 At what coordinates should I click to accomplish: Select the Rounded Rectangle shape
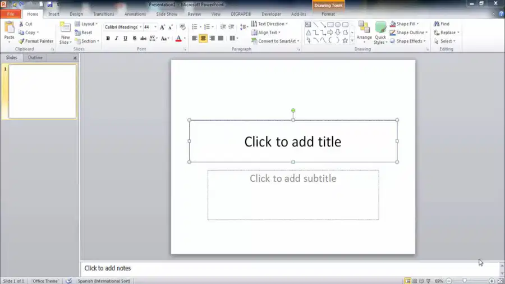(x=345, y=25)
